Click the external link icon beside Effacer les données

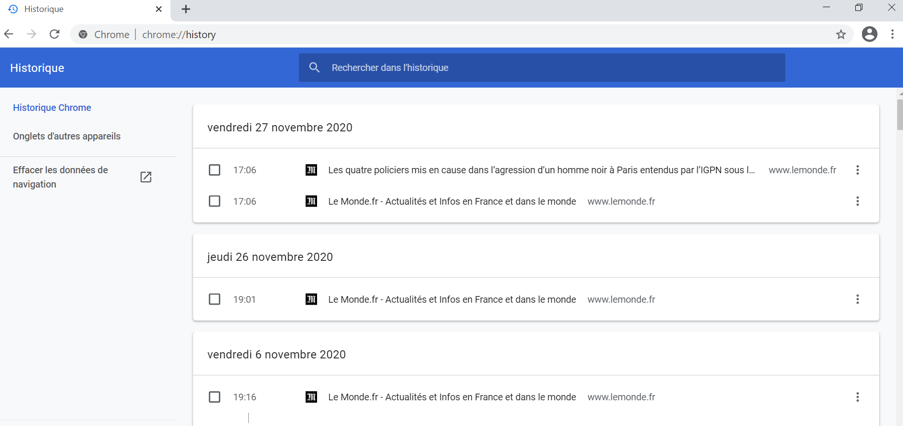pos(146,177)
